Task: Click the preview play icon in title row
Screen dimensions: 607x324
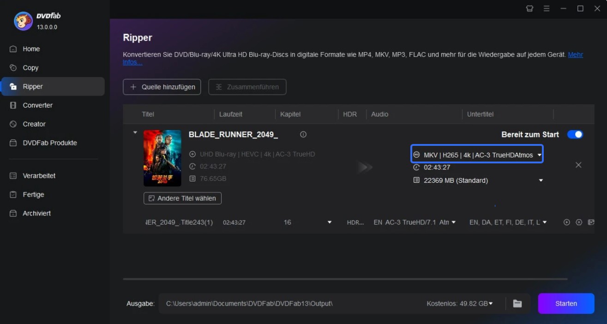Action: (567, 222)
